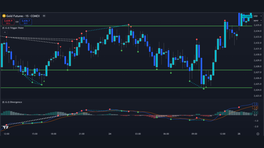Open the USD currency dropdown
Image resolution: width=264 pixels, height=148 pixels.
point(257,16)
